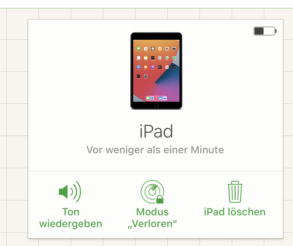Activate the "Modus „Verloren“" text
Viewport: 293px width, 246px height.
point(152,218)
